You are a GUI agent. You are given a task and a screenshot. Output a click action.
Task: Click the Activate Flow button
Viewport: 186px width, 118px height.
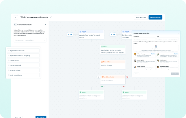click(155, 17)
